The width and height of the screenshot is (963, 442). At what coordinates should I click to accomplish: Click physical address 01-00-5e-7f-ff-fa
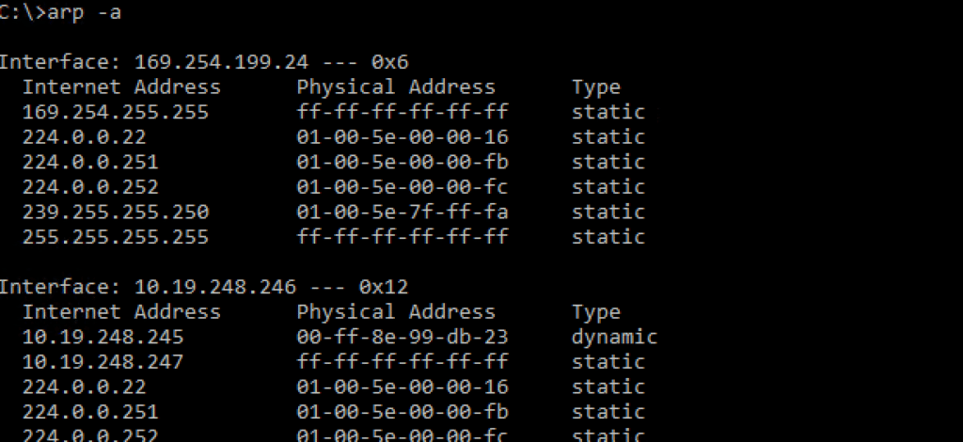click(x=403, y=213)
